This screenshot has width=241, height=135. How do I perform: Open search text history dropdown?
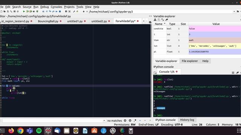[104, 121]
